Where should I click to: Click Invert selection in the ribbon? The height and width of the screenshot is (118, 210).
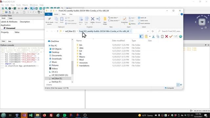(x=144, y=23)
